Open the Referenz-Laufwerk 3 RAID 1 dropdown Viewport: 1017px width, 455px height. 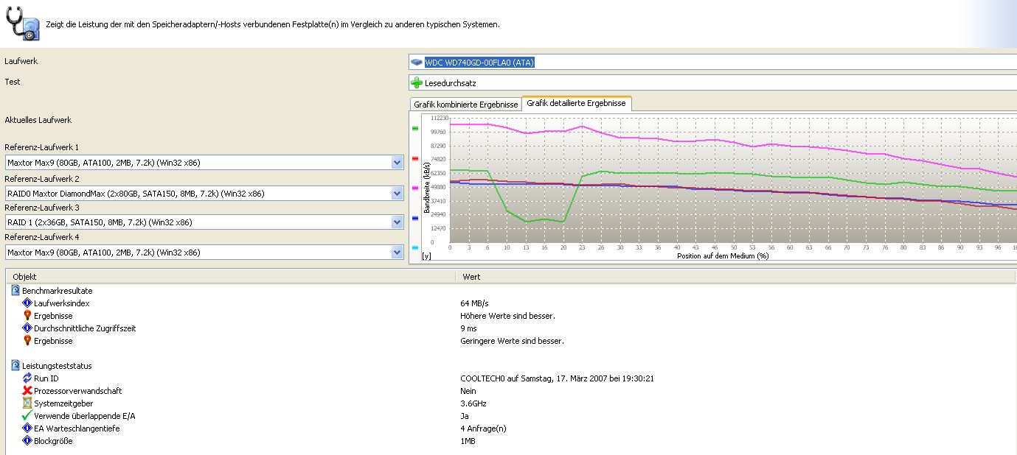click(398, 222)
